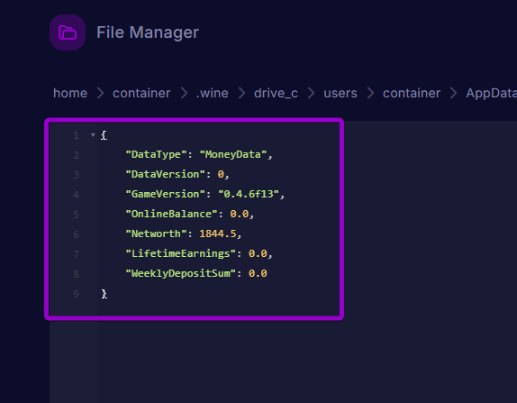Collapse the JSON object fold arrow

point(93,135)
